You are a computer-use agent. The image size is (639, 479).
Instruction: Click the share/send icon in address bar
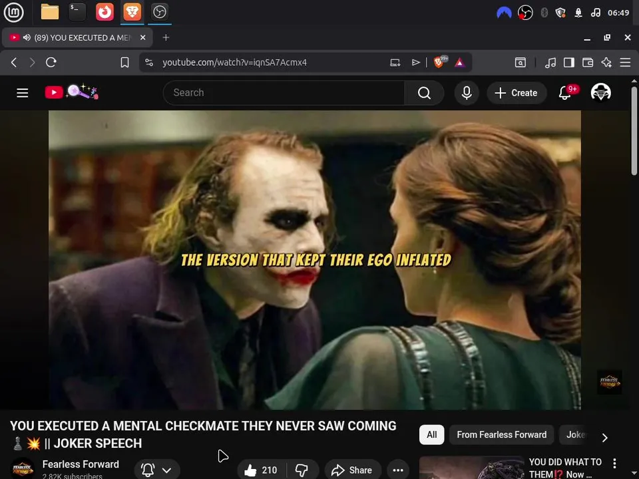(415, 63)
